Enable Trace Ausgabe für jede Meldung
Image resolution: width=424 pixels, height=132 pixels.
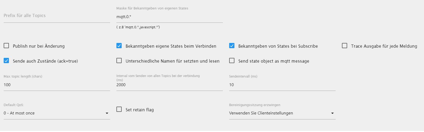345,46
